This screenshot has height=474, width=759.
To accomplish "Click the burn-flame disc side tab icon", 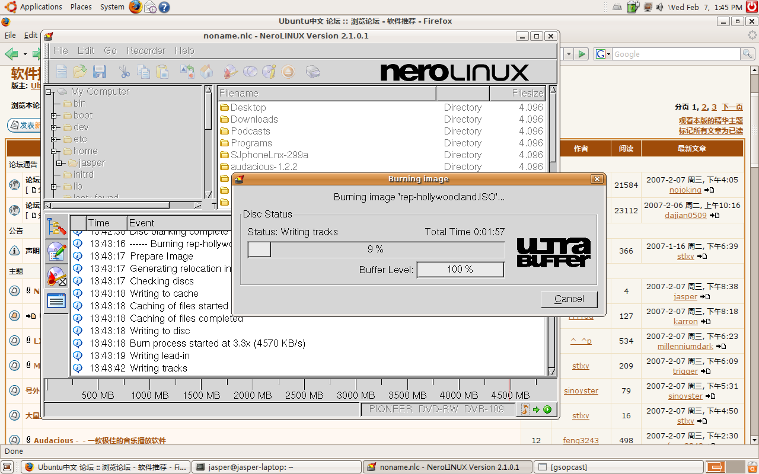I will [x=56, y=277].
